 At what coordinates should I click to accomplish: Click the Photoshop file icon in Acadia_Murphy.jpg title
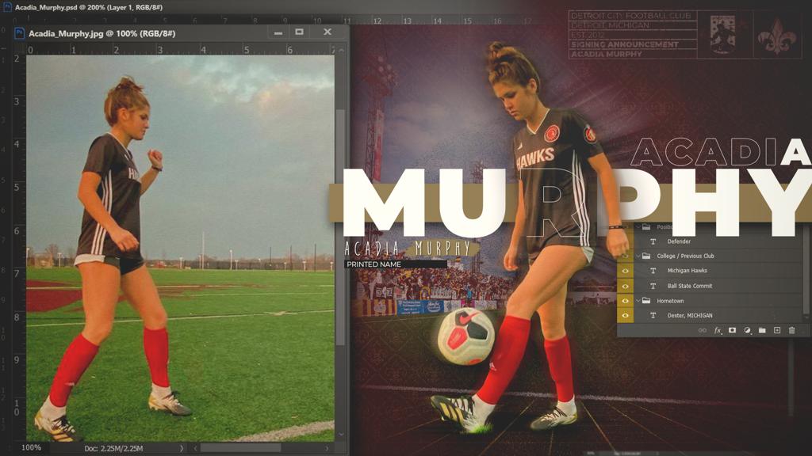tap(20, 33)
